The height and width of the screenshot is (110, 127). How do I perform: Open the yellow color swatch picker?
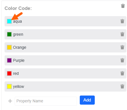9,86
